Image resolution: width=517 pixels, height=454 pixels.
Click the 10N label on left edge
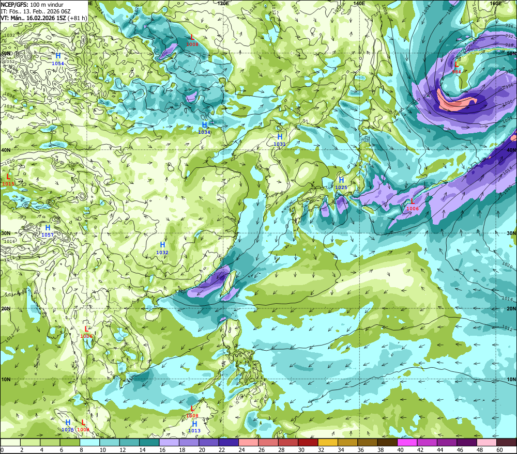point(6,379)
